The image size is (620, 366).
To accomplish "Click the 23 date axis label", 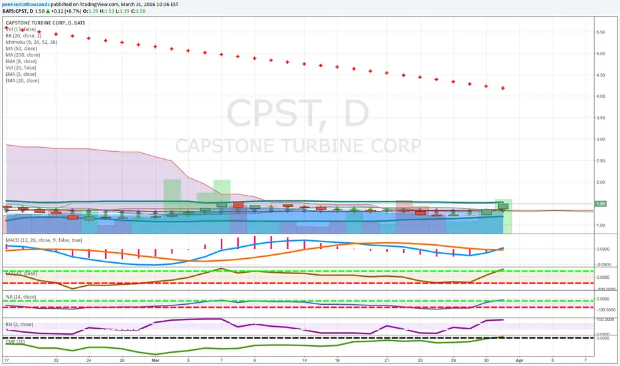I will pos(420,361).
